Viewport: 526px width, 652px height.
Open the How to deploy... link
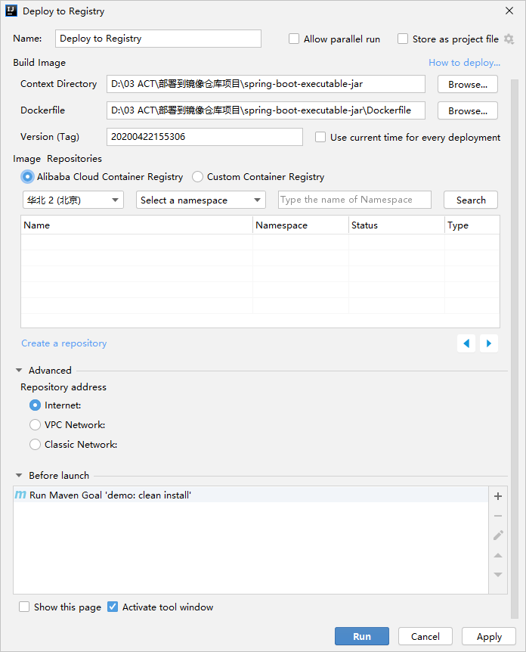[464, 63]
